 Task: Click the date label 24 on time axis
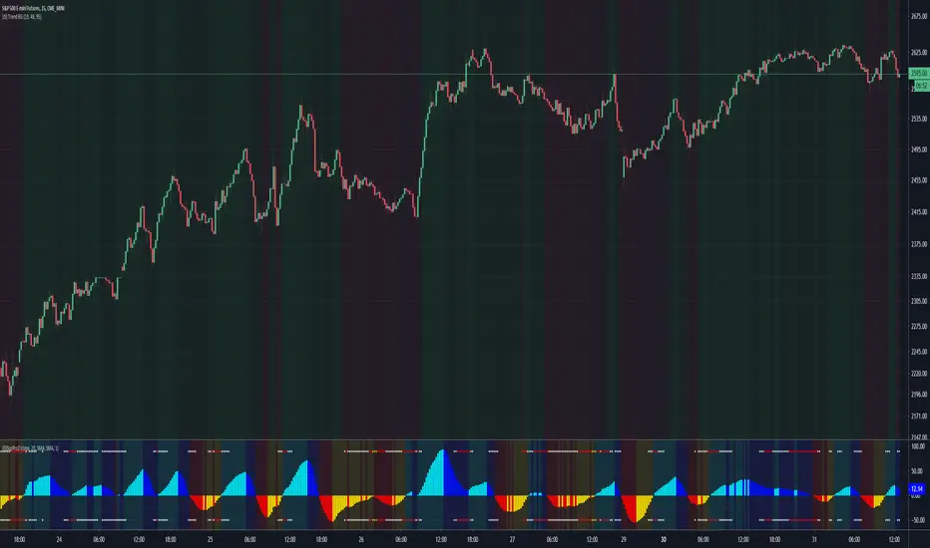[x=59, y=540]
